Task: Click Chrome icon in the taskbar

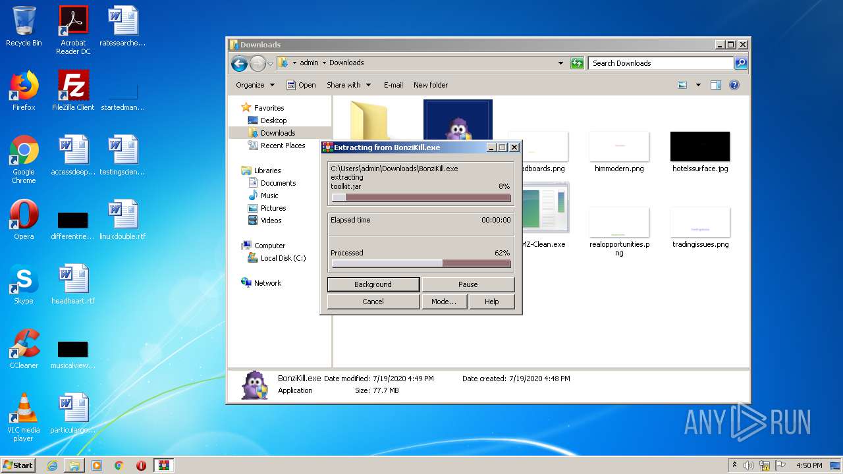Action: point(119,465)
